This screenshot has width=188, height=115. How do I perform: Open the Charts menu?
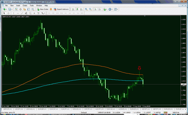pyautogui.click(x=25, y=5)
